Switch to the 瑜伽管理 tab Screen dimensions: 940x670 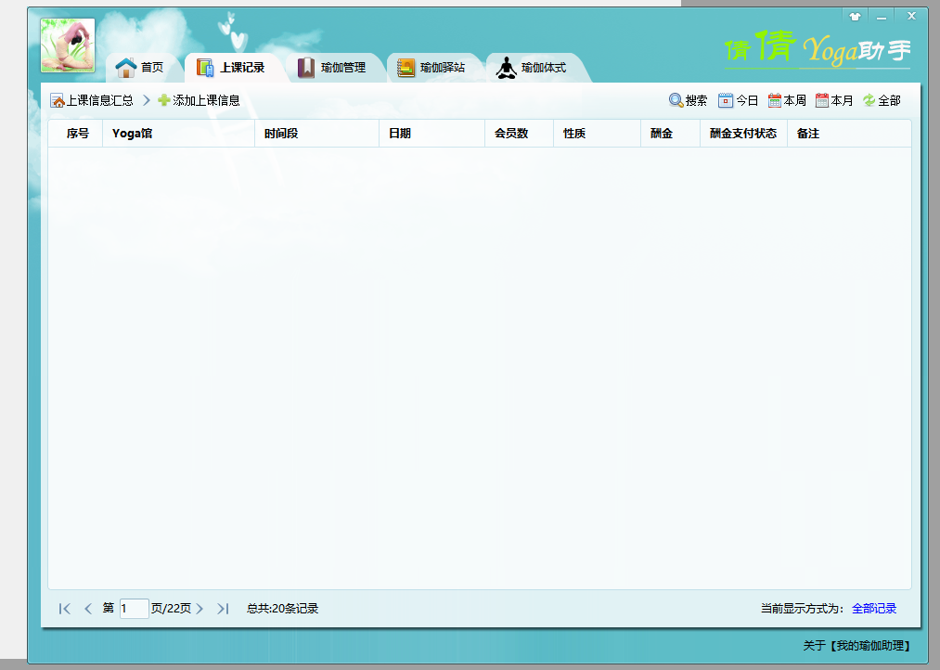coord(331,68)
